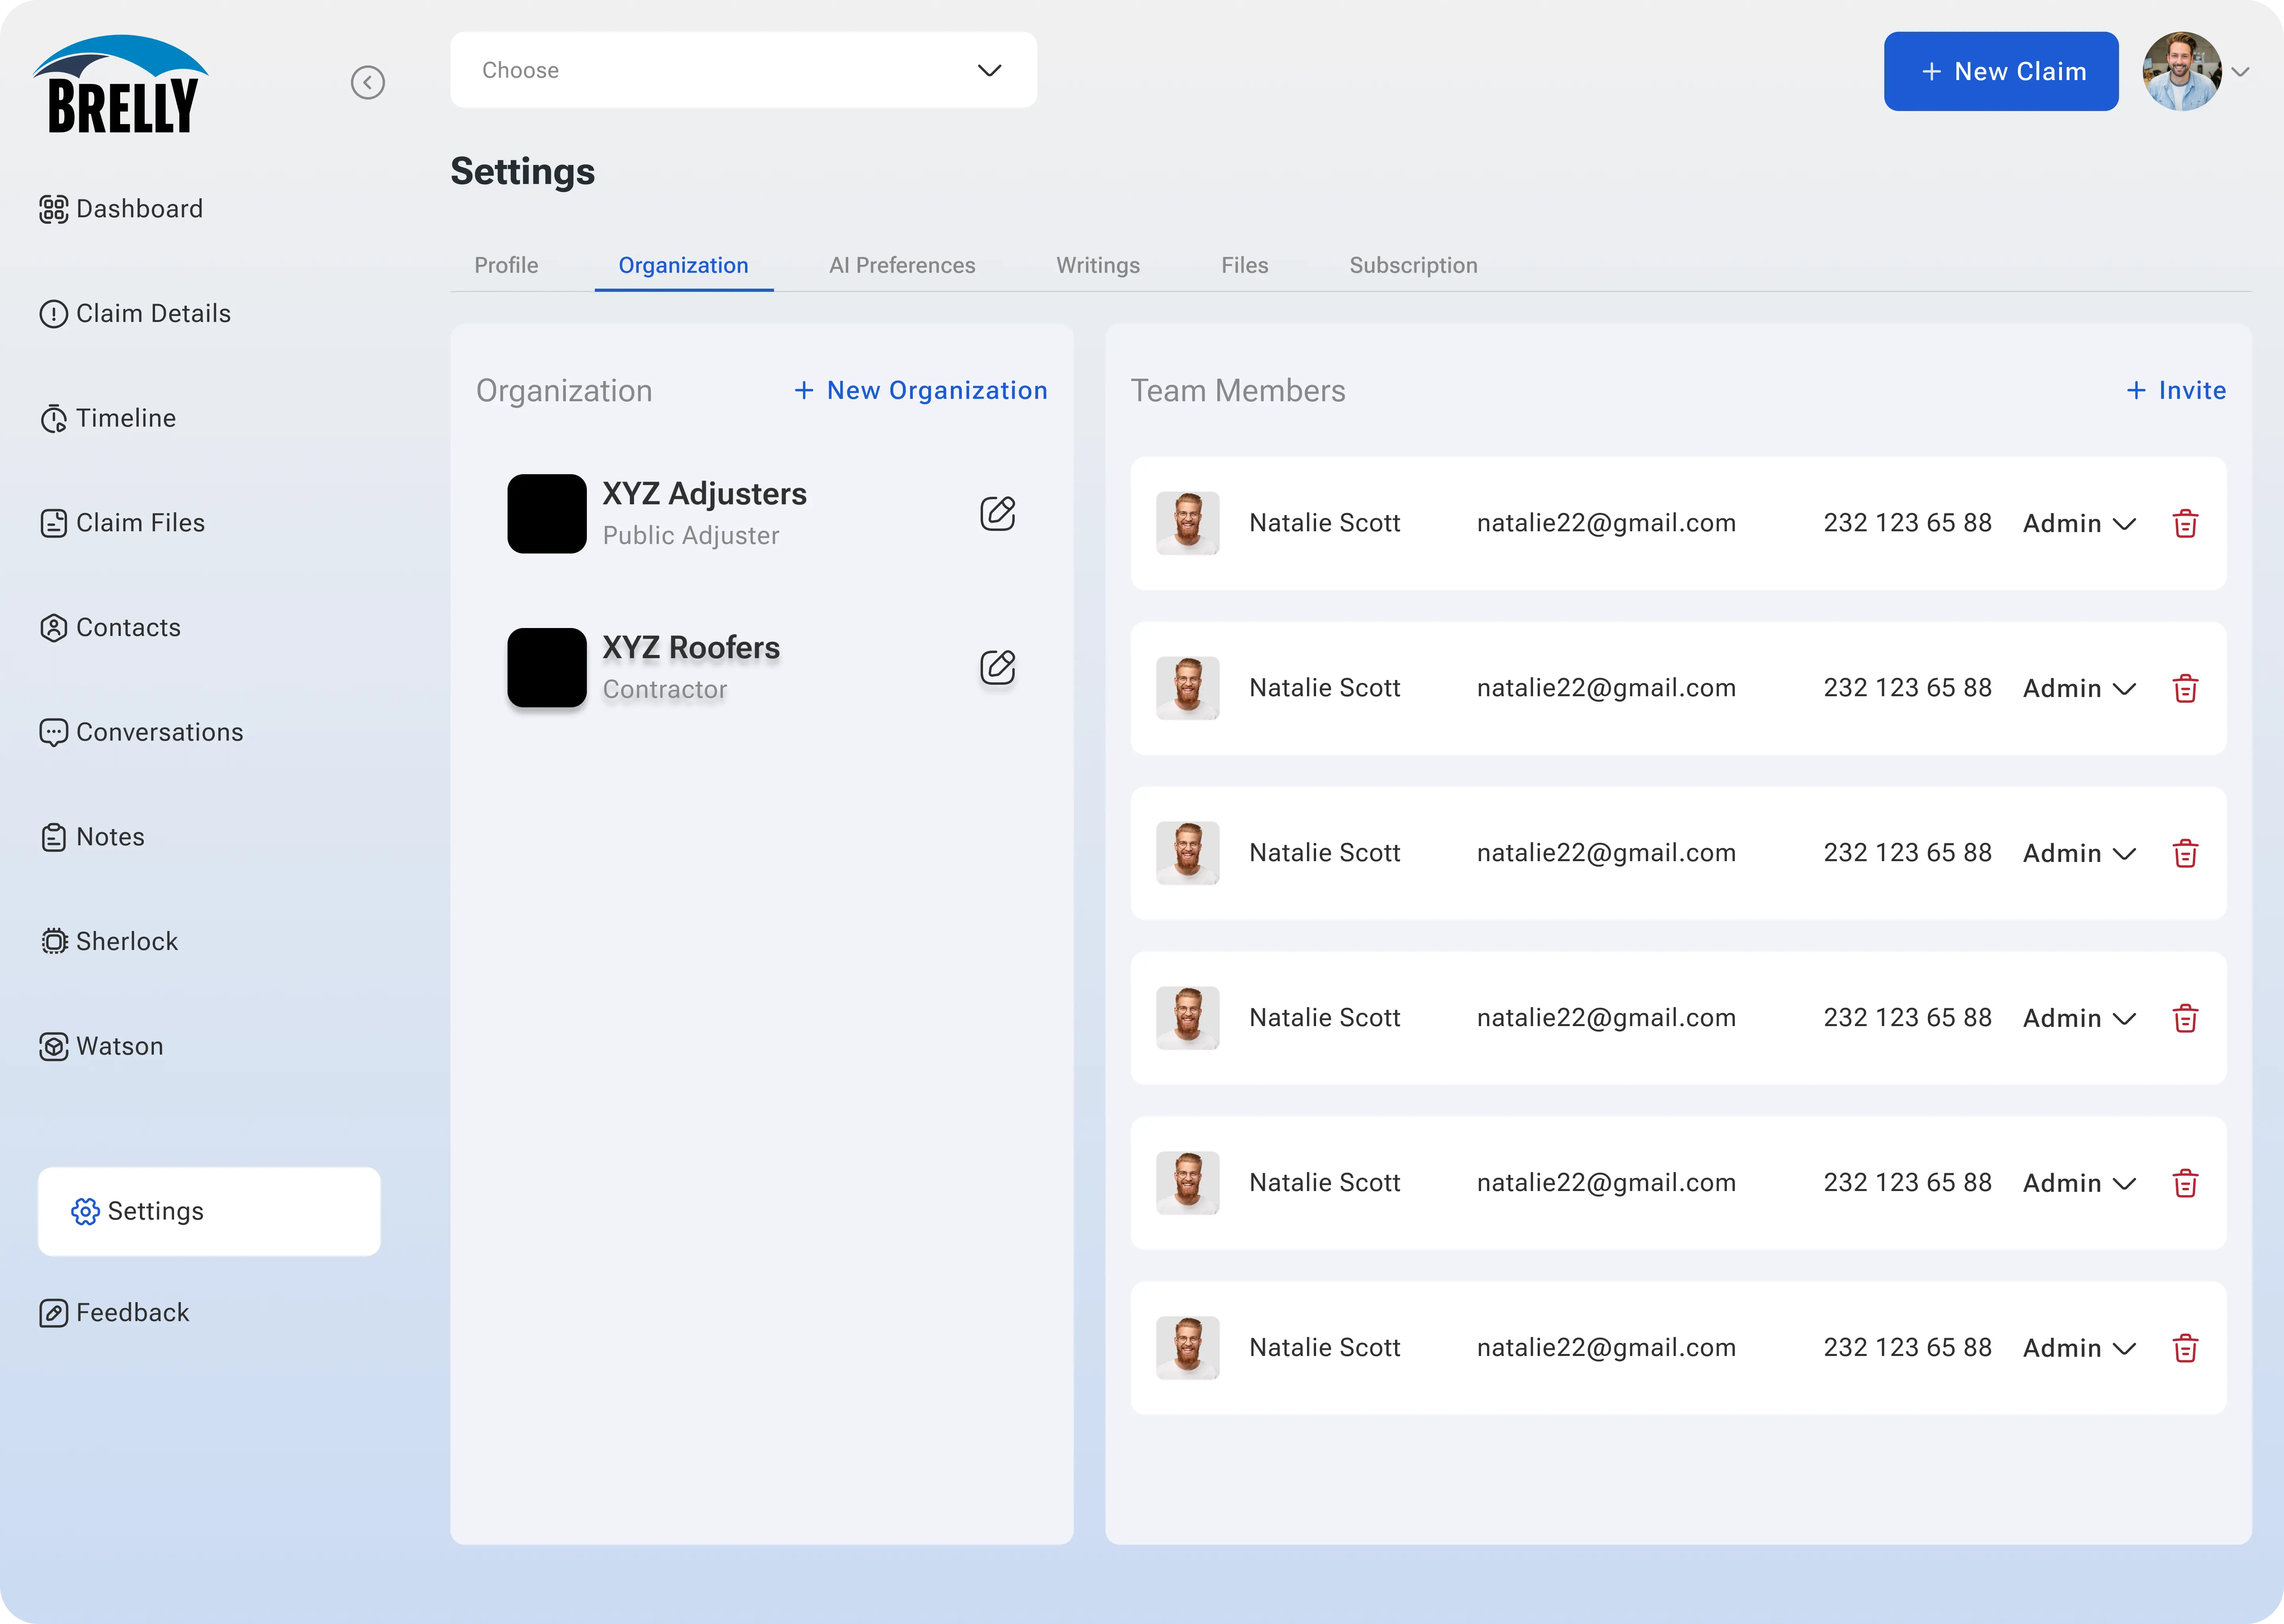Open the AI Preferences tab
The height and width of the screenshot is (1624, 2284).
(x=902, y=266)
